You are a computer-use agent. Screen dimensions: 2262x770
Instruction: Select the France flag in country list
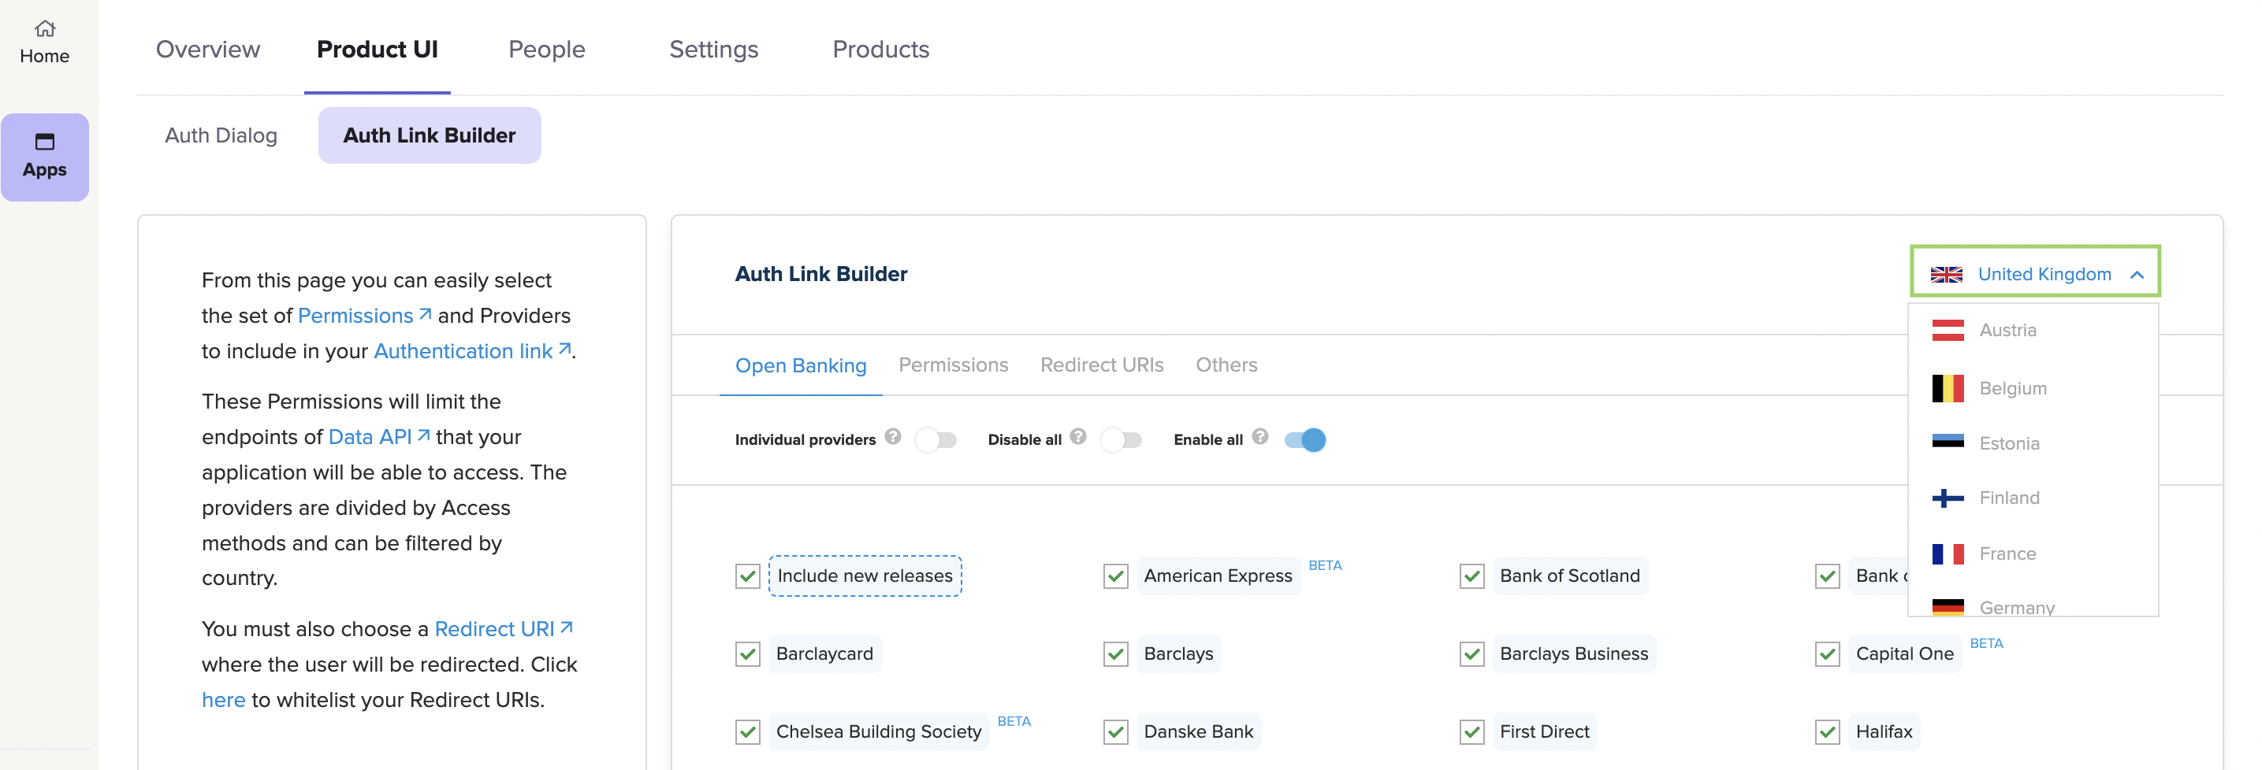pos(1948,554)
